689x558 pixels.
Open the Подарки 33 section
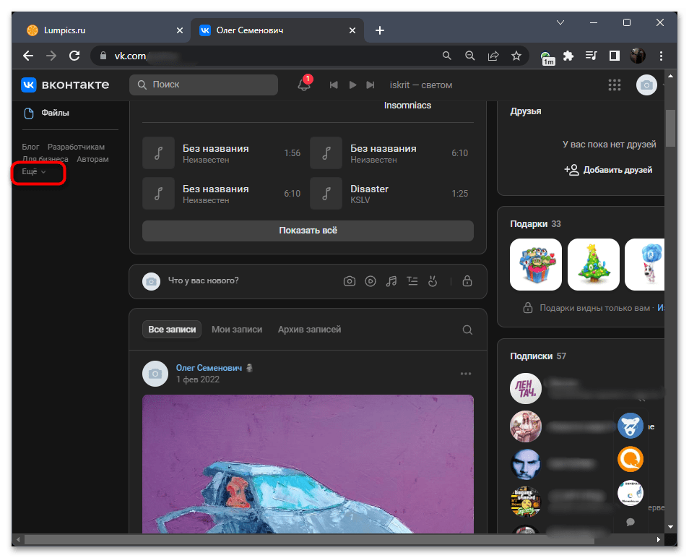(x=535, y=224)
